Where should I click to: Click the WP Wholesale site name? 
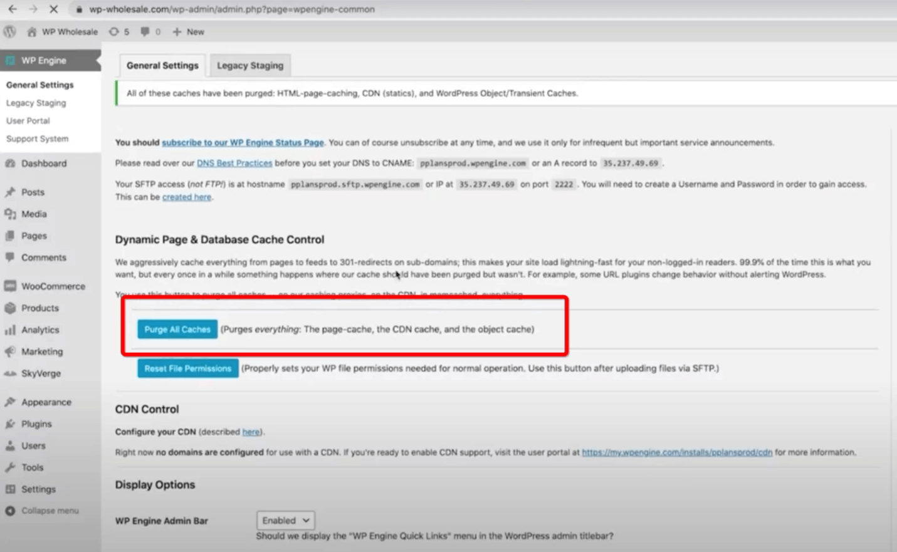click(x=70, y=31)
